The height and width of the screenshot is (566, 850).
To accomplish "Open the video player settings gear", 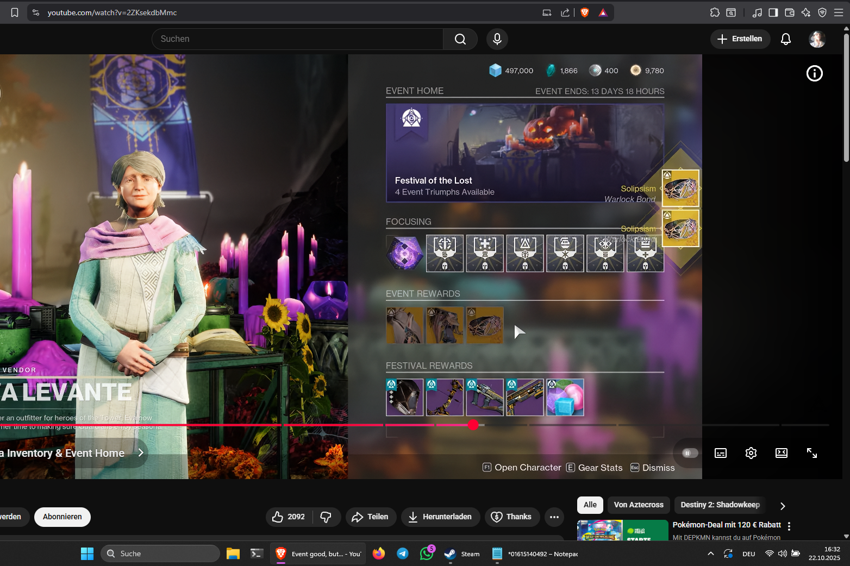I will (x=751, y=452).
